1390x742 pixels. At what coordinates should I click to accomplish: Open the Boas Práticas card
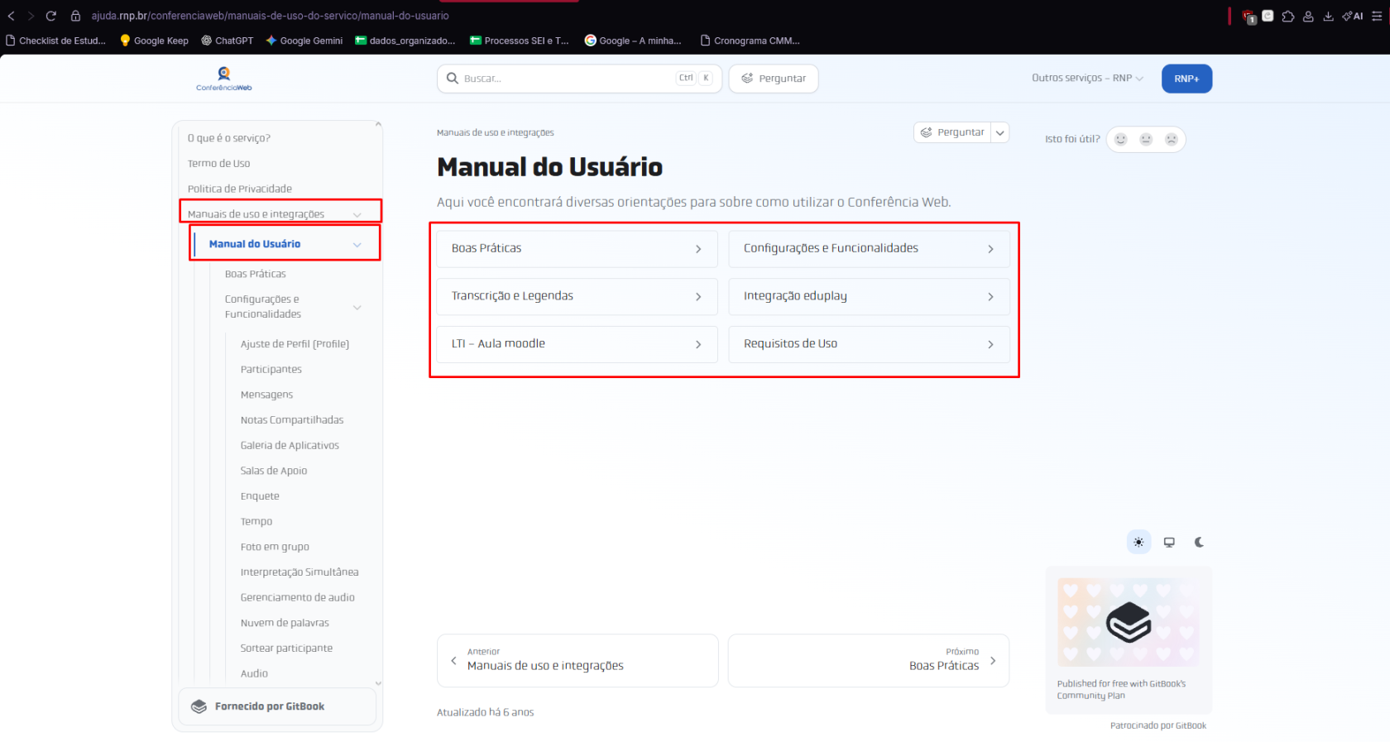coord(577,248)
